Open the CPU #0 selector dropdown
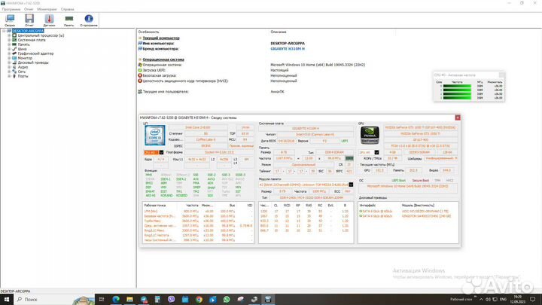542x305 pixels. (161, 152)
